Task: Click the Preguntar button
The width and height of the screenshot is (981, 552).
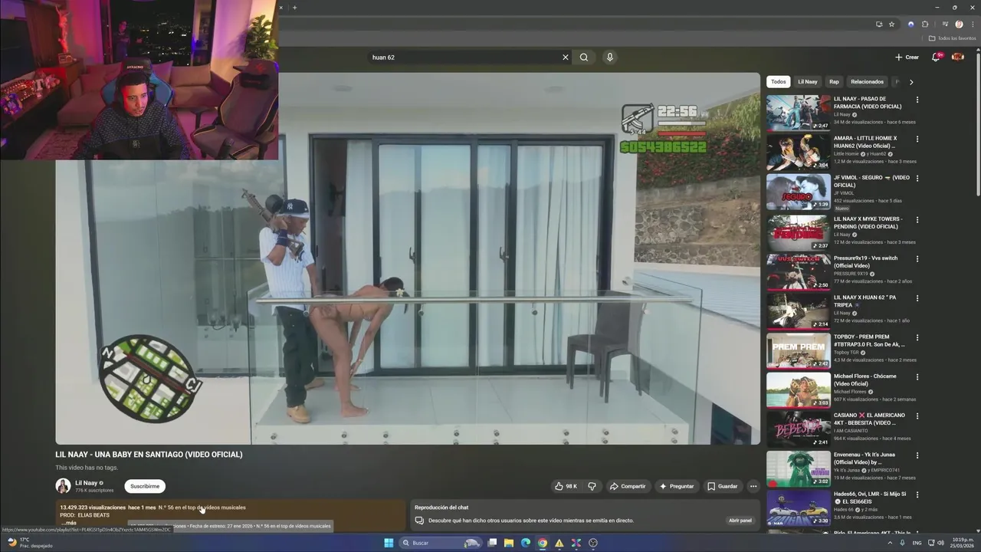Action: point(677,486)
